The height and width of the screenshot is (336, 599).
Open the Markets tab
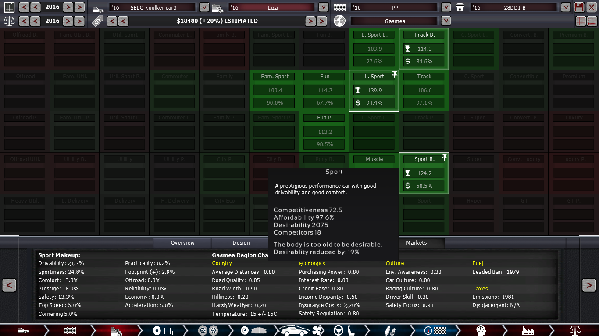pos(416,243)
